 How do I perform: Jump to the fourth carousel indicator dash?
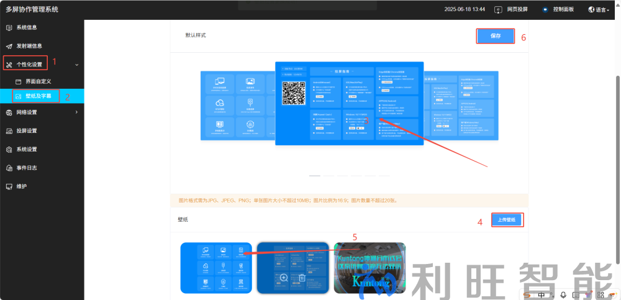coord(356,176)
